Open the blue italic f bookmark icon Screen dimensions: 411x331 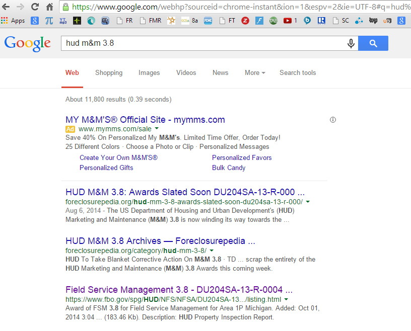pyautogui.click(x=259, y=21)
